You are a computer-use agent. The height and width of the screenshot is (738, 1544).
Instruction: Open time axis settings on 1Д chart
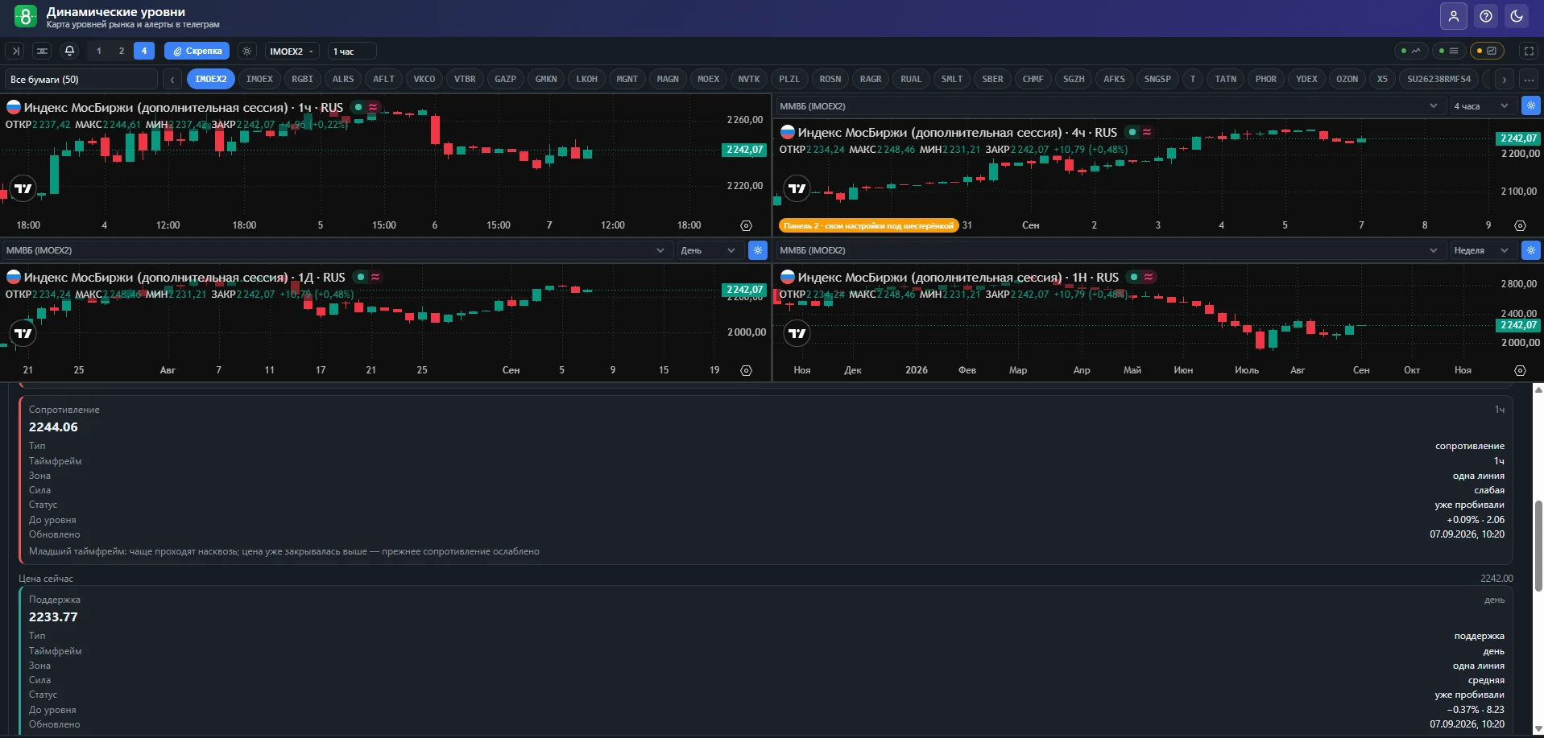(x=746, y=370)
